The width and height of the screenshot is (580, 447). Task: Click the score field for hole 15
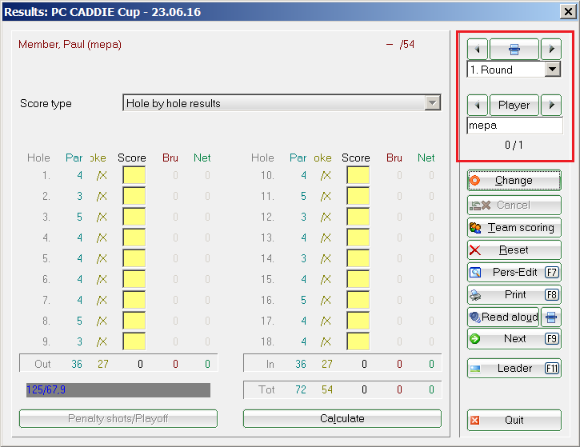(x=358, y=279)
